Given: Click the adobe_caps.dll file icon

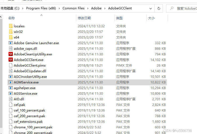Looking at the screenshot, I should 11,48.
